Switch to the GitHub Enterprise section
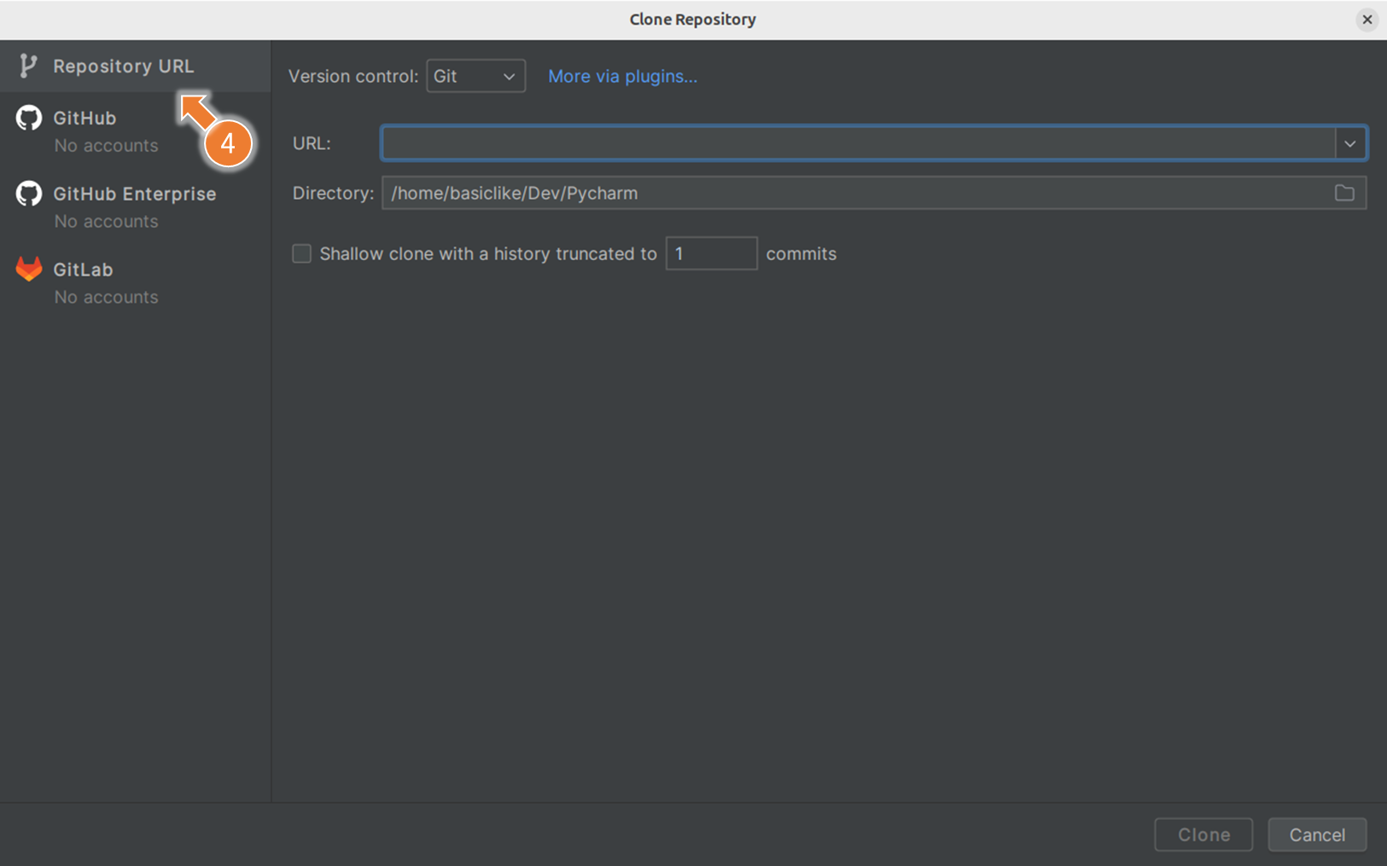 tap(135, 206)
